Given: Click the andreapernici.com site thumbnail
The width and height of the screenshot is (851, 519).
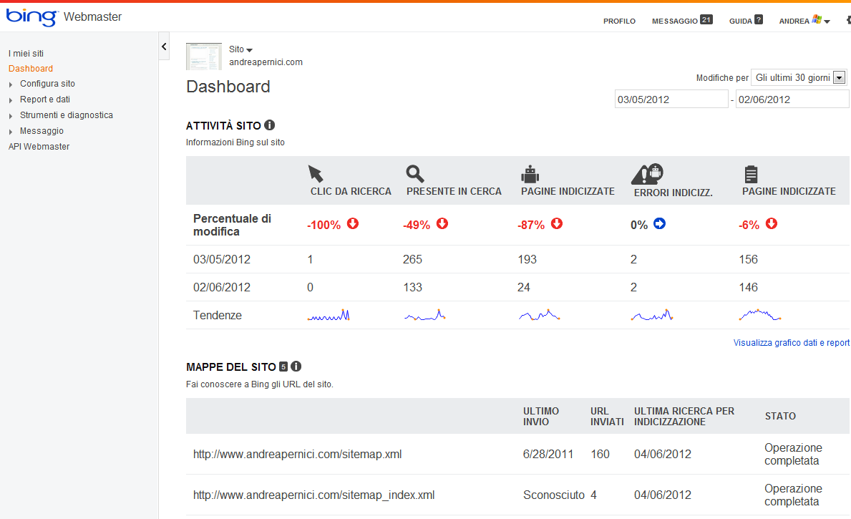Looking at the screenshot, I should 204,56.
